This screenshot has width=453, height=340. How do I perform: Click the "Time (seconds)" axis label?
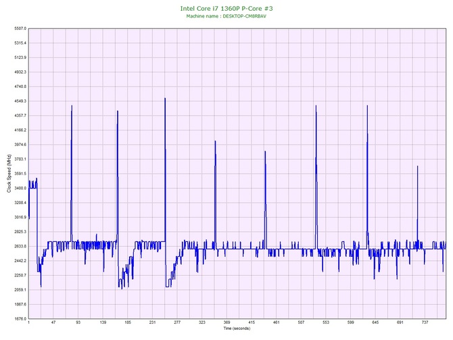click(237, 328)
